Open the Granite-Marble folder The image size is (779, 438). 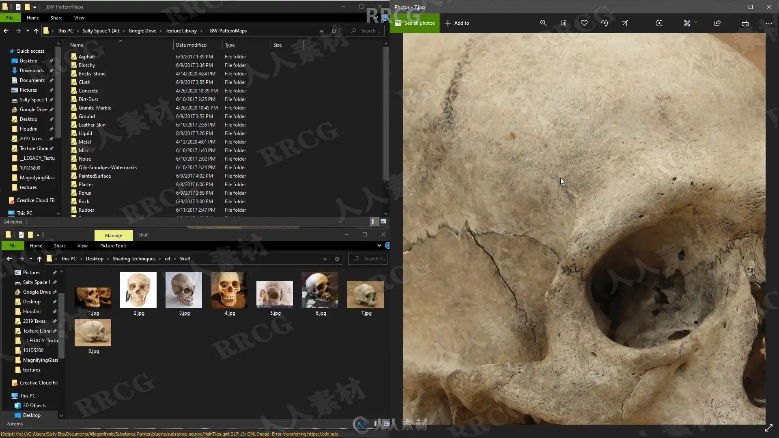pos(95,108)
